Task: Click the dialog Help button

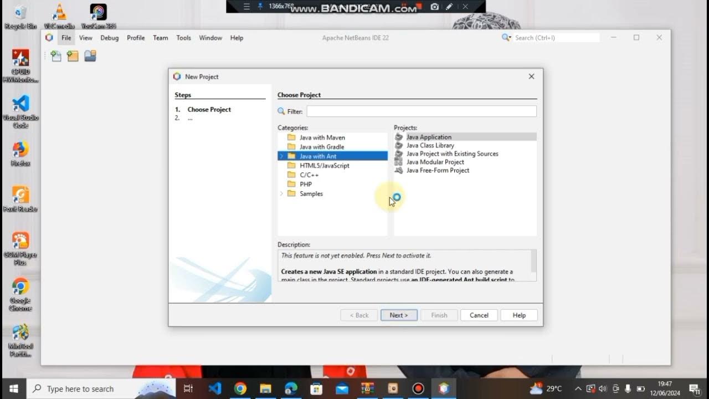Action: point(519,315)
